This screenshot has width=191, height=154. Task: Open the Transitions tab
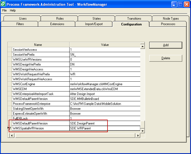[x=134, y=19]
